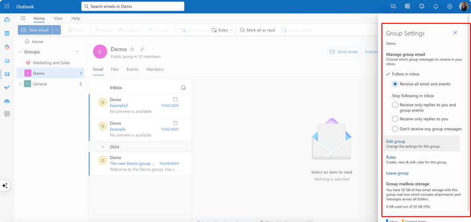This screenshot has width=471, height=222.
Task: Click the Outlook title in header
Action: [25, 6]
